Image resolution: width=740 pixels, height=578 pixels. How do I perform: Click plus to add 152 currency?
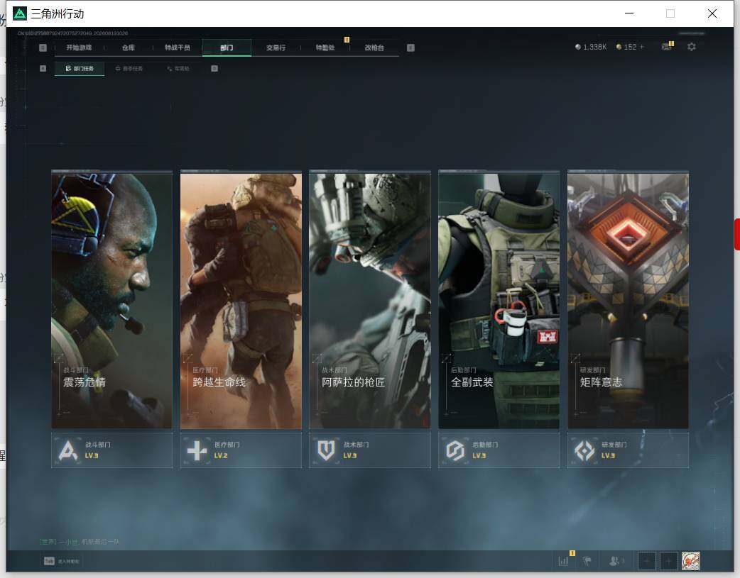point(642,47)
